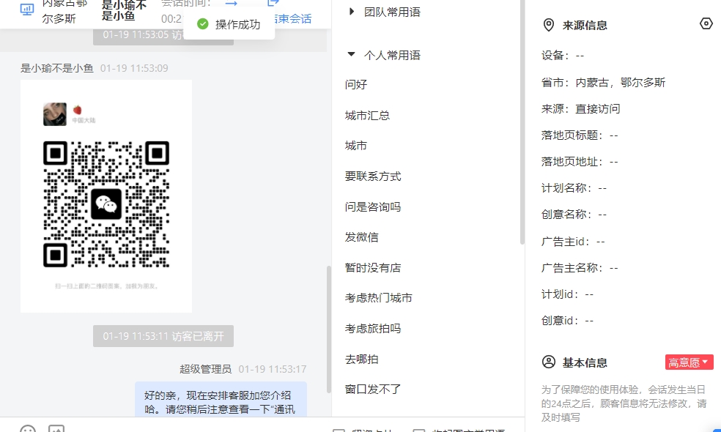
Task: Click the 落地页地址 row
Action: point(580,162)
